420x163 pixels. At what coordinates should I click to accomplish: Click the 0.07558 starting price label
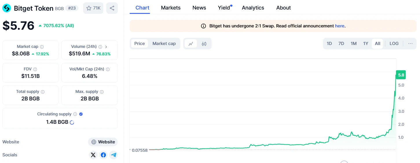pos(140,150)
